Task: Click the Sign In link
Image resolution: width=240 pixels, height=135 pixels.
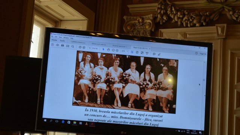Action: [203, 54]
